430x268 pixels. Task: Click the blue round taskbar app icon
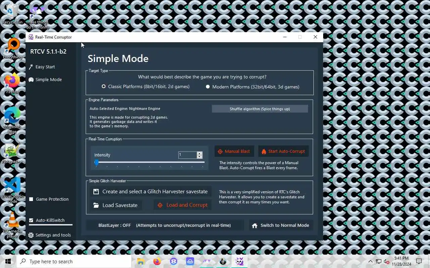click(173, 261)
